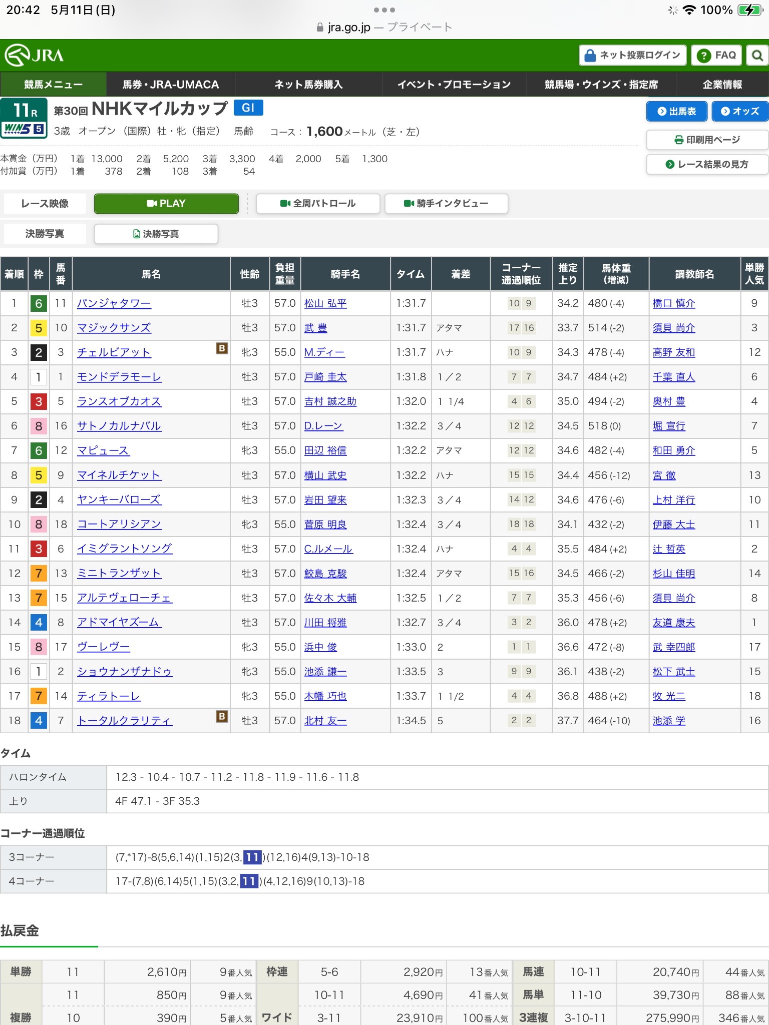Tap the three-dot menu at top
The height and width of the screenshot is (1025, 769).
tap(384, 10)
